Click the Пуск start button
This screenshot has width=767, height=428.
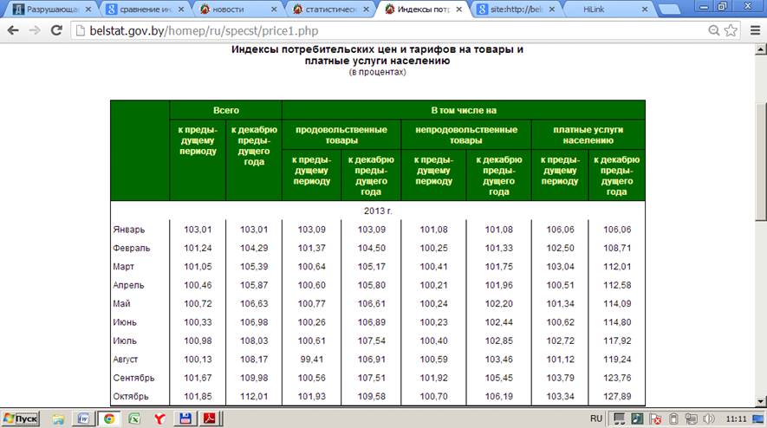21,418
